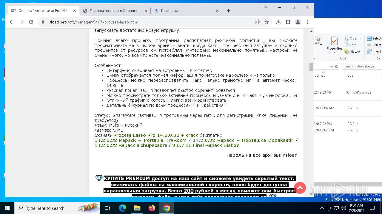Screen dimensions: 382x214
Task: Switch to the Downloads tab
Action: [187, 11]
